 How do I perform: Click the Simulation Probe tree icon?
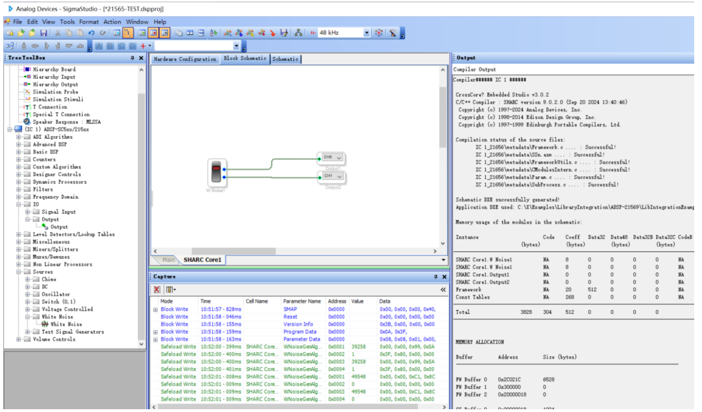pyautogui.click(x=27, y=92)
